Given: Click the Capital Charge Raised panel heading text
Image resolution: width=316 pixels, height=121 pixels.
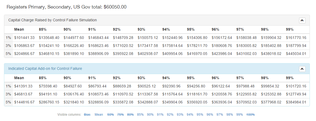Looking at the screenshot, I should pyautogui.click(x=53, y=20).
